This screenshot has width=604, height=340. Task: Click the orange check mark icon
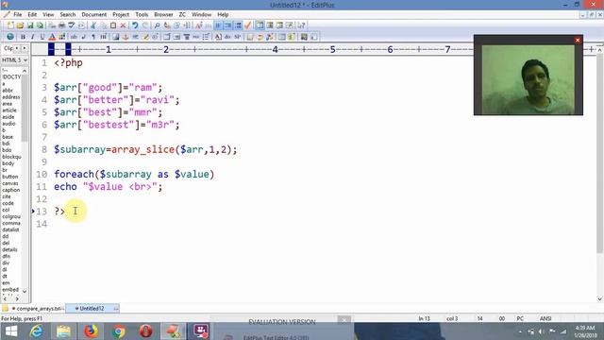coord(248,25)
